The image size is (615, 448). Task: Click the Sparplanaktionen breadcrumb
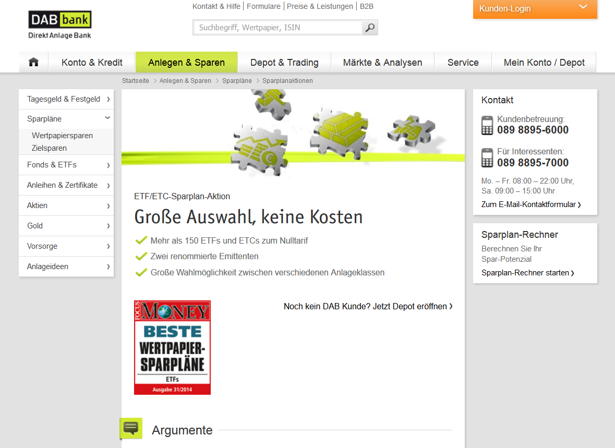pos(287,80)
